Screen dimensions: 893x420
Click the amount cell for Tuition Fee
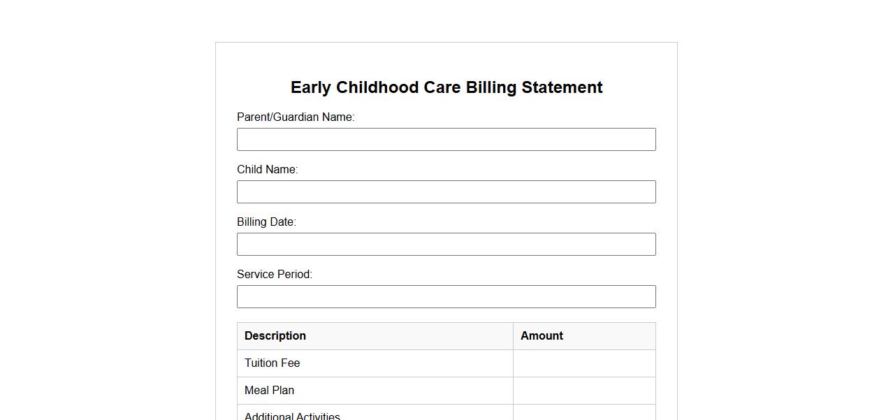[x=584, y=363]
